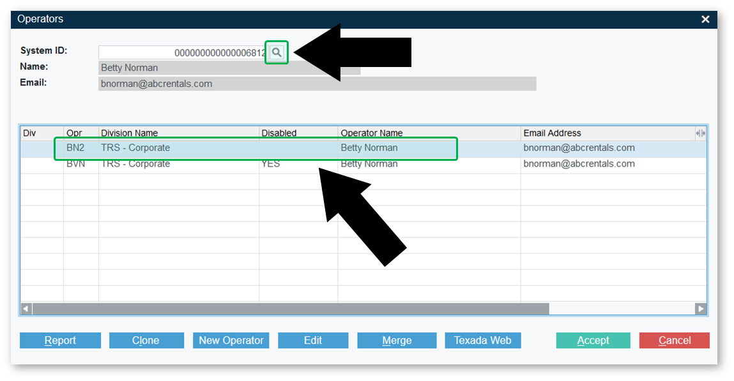Viewport: 734px width, 381px height.
Task: Click the Report button
Action: pyautogui.click(x=60, y=341)
